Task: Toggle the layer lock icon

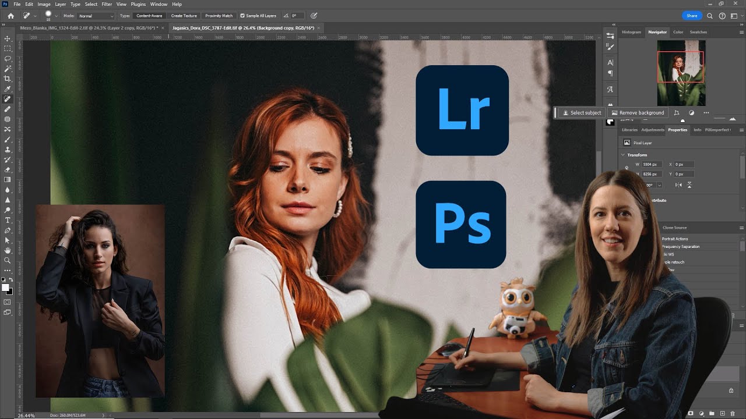Action: pyautogui.click(x=731, y=390)
